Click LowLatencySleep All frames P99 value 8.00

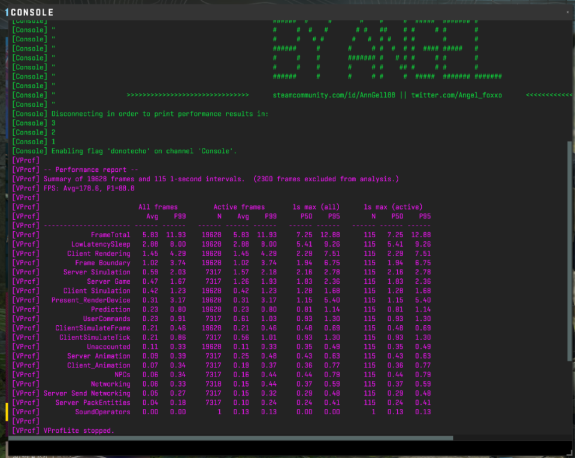pyautogui.click(x=178, y=244)
